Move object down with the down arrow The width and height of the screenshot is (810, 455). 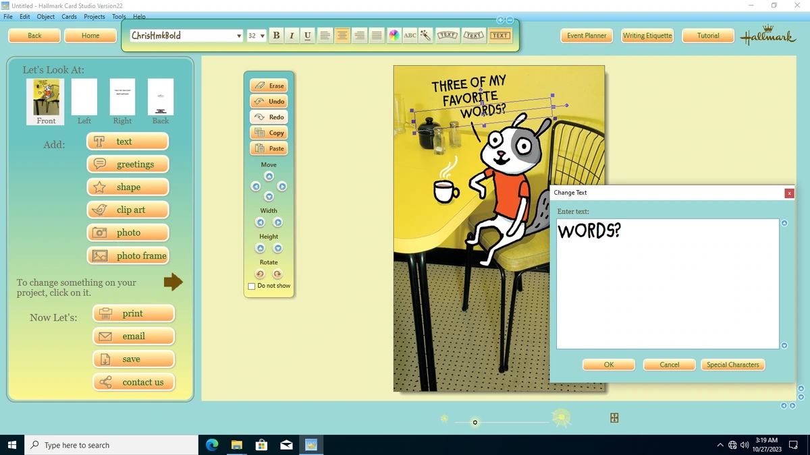coord(269,197)
